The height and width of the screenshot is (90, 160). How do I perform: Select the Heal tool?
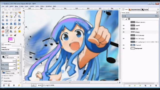tap(19, 31)
